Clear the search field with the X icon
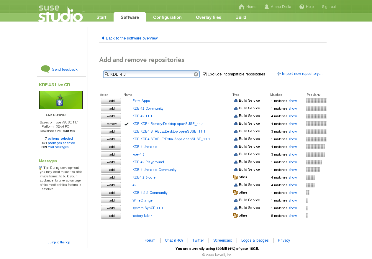 coord(196,74)
